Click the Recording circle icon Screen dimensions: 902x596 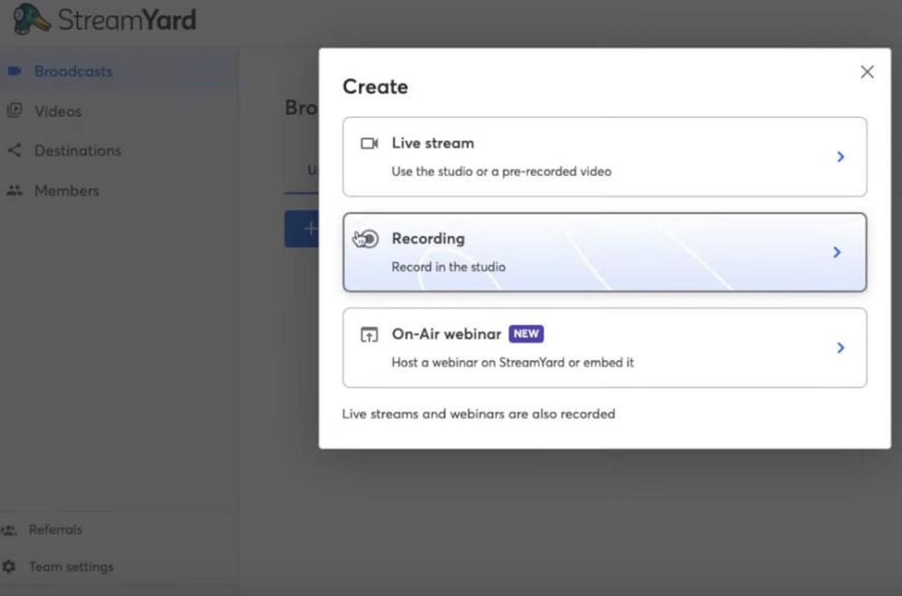[x=369, y=239]
